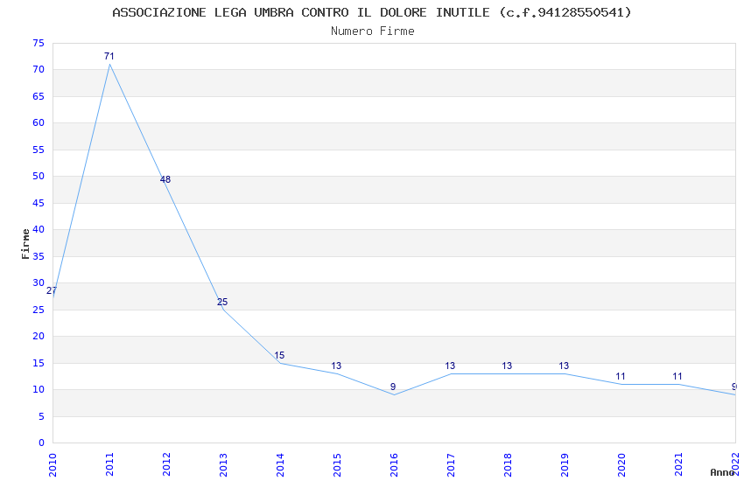
Task: Select the 2014 data label 15
Action: coord(279,355)
